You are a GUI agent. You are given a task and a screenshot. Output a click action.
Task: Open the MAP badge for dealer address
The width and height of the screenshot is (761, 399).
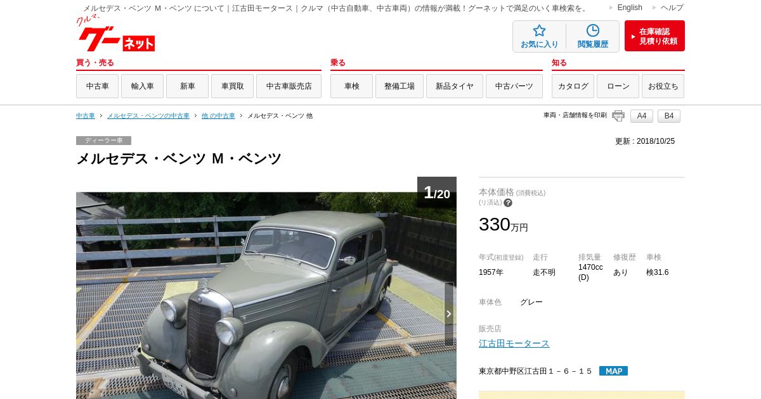click(x=613, y=371)
